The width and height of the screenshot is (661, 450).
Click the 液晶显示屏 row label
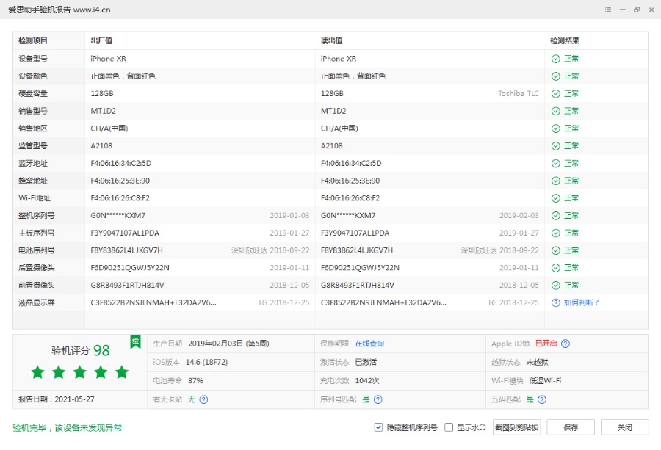click(37, 302)
